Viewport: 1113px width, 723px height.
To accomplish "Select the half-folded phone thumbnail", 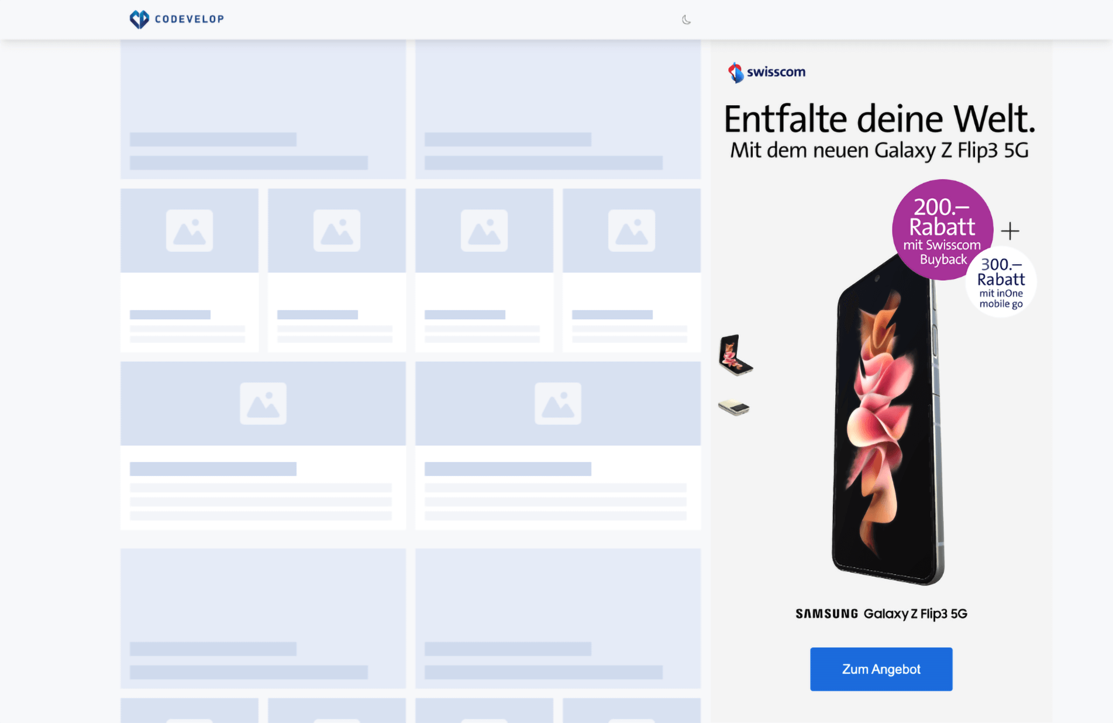I will [735, 355].
